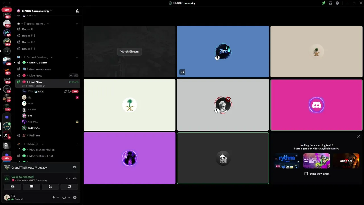
Task: Open the Valorant Masters activity card
Action: pos(317,161)
